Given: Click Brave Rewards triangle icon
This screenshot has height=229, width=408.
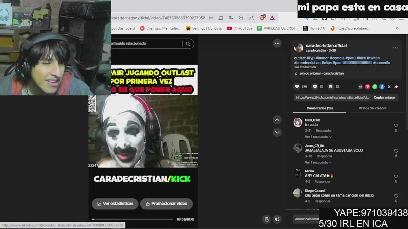Looking at the screenshot, I should pos(272,18).
